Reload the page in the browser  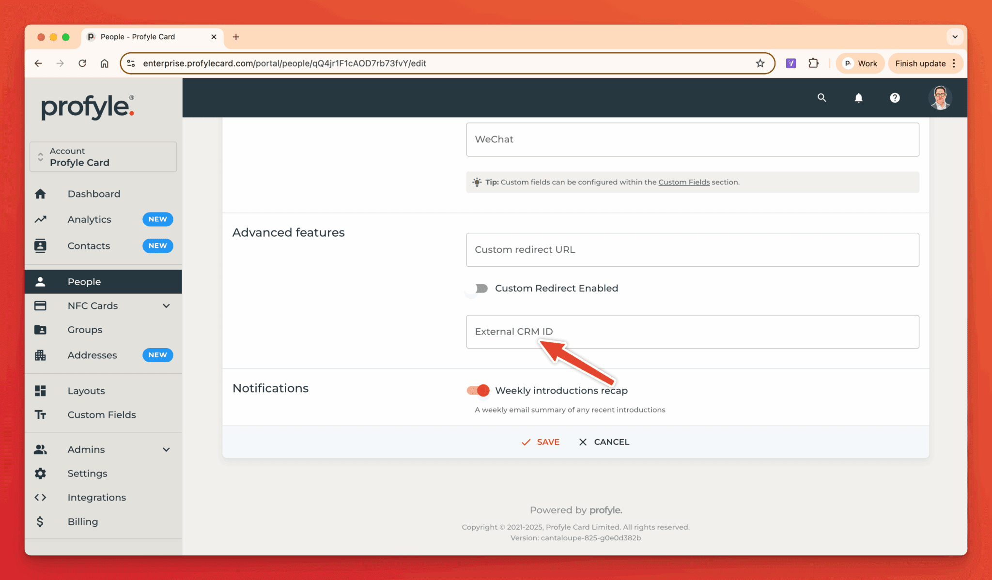click(82, 63)
